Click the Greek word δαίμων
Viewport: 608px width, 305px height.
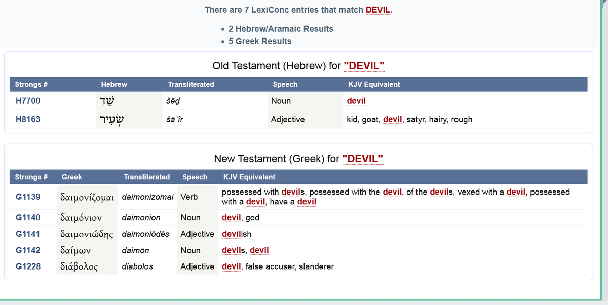coord(74,250)
